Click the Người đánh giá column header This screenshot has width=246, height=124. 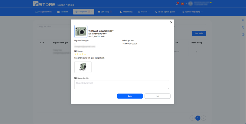(60, 43)
